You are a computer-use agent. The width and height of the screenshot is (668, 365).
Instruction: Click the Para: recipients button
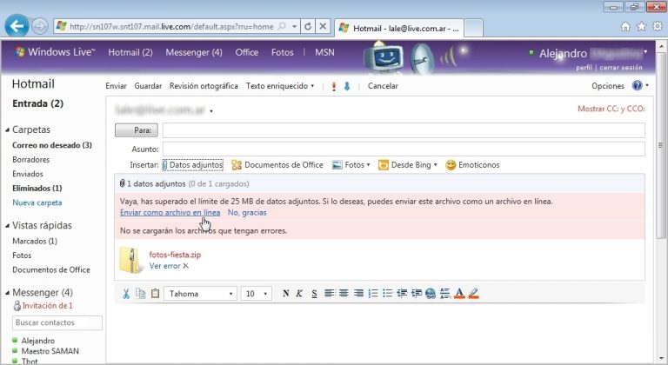137,130
